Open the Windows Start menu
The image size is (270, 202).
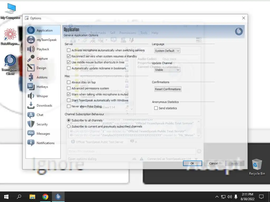(6, 197)
